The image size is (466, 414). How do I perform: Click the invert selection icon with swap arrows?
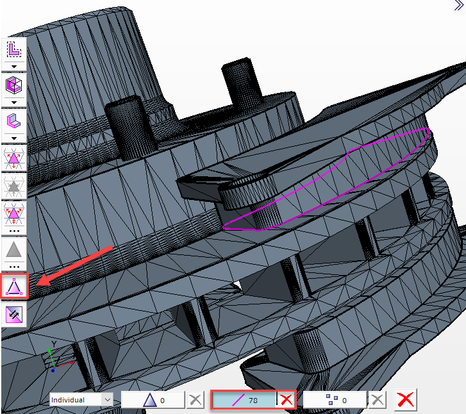tap(14, 315)
